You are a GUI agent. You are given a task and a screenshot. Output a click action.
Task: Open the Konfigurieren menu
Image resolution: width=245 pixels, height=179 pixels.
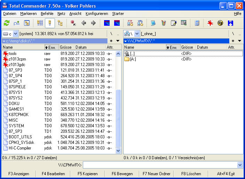tap(97, 14)
